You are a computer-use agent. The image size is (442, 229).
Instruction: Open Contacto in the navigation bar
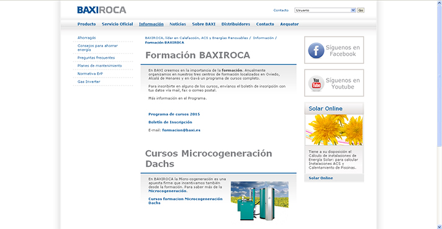point(265,24)
